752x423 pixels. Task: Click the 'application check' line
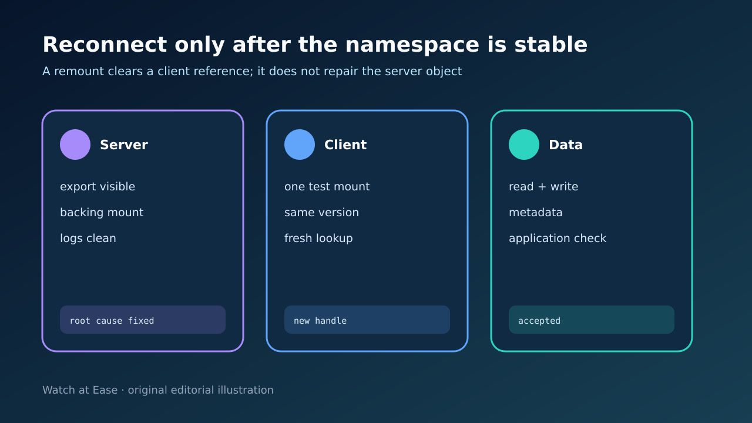[558, 239]
